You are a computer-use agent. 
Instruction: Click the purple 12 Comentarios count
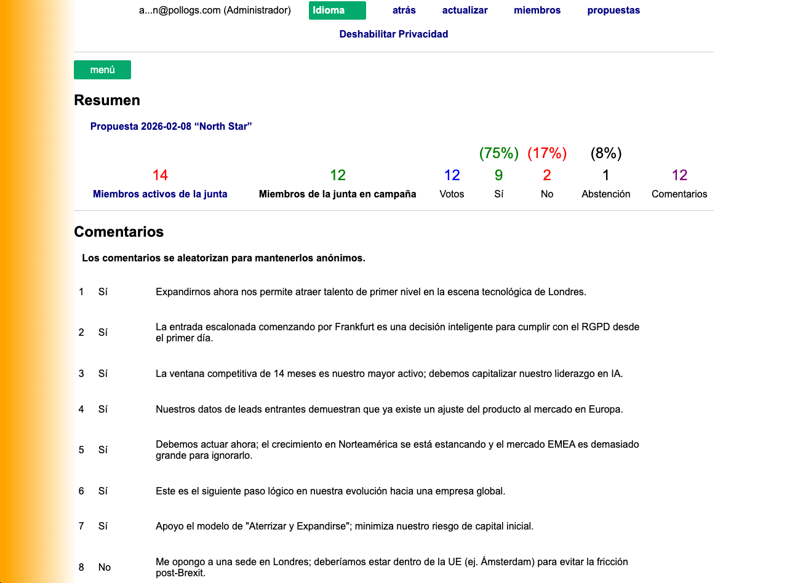pyautogui.click(x=679, y=175)
